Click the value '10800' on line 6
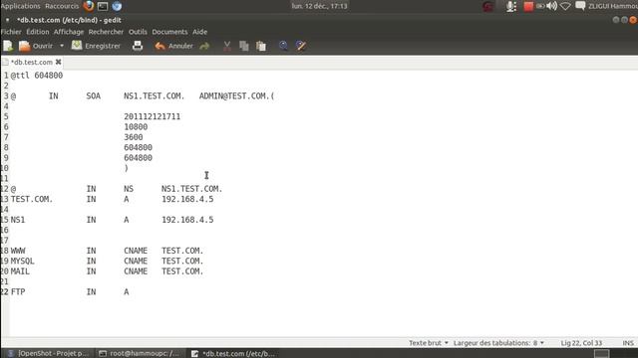 pyautogui.click(x=136, y=127)
